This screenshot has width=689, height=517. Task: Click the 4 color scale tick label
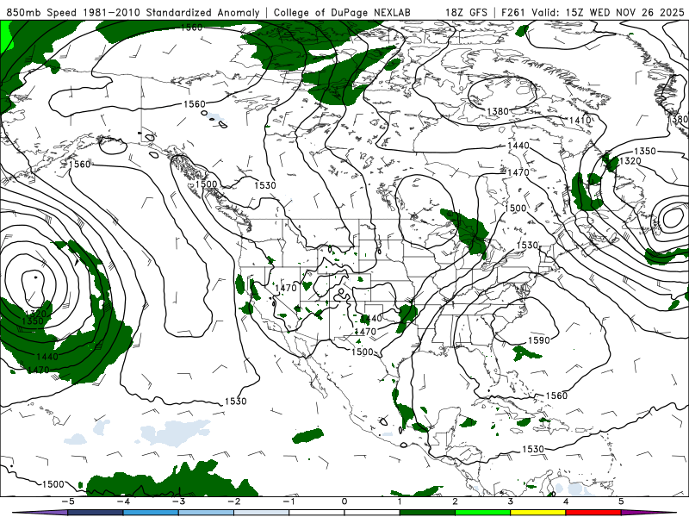[566, 501]
